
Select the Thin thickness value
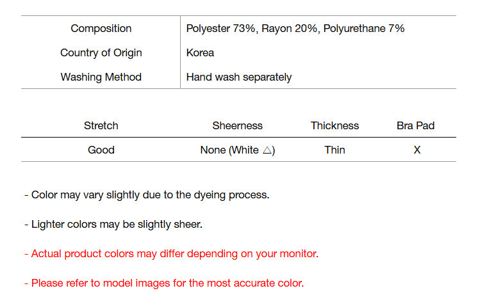pyautogui.click(x=335, y=150)
